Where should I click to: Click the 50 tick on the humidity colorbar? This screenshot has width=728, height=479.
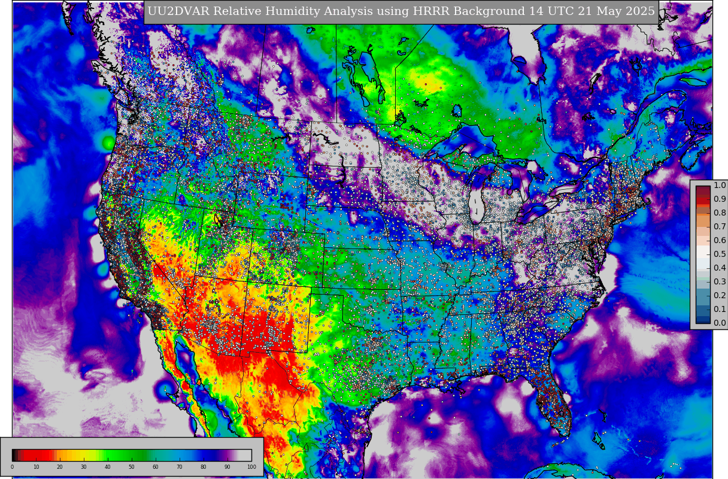(132, 466)
